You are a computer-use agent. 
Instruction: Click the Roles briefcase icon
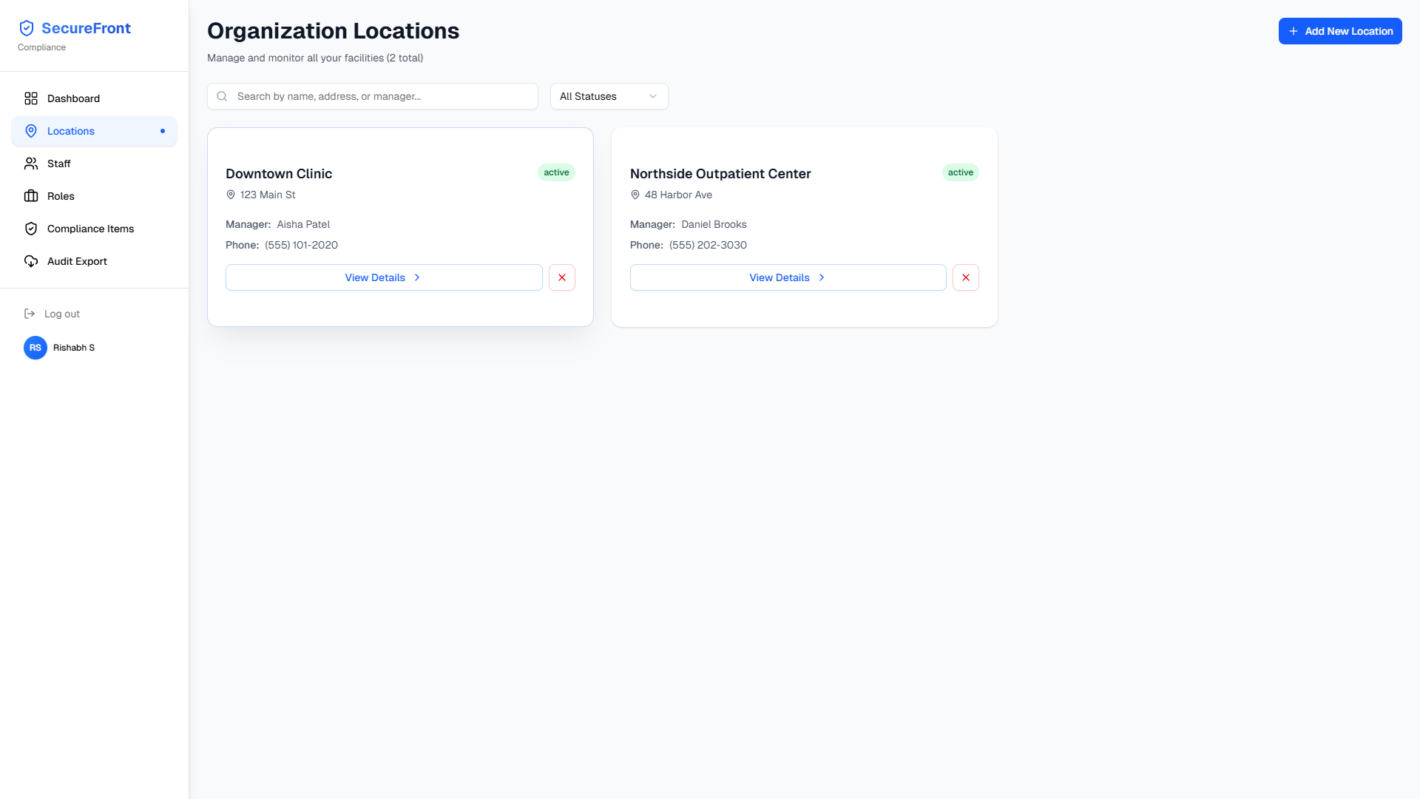point(31,196)
